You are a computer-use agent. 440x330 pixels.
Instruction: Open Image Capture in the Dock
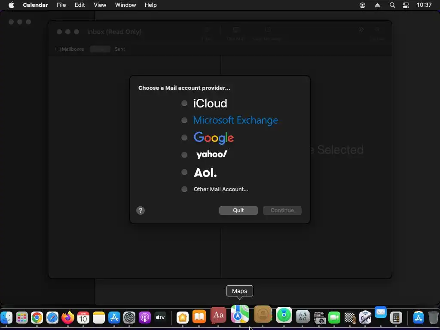[x=319, y=318]
